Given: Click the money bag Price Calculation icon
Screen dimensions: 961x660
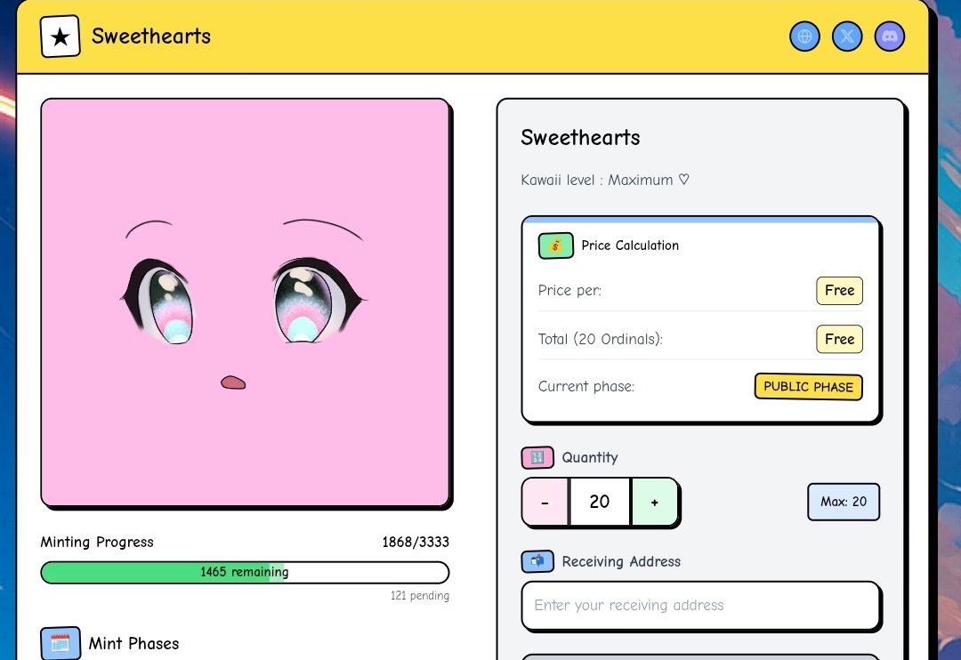Looking at the screenshot, I should (x=556, y=245).
